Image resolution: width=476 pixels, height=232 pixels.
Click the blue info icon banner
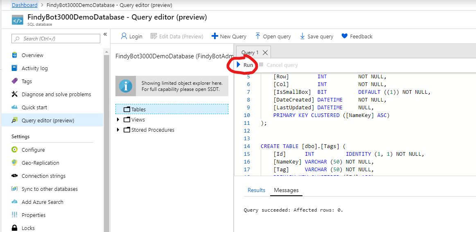tap(126, 86)
